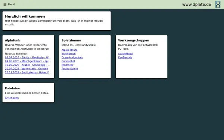Open the ScapeMaker download link
Image resolution: width=224 pixels, height=140 pixels.
[126, 54]
